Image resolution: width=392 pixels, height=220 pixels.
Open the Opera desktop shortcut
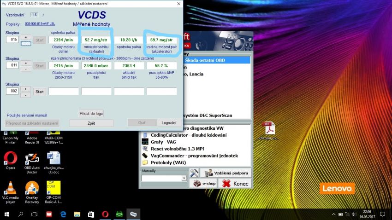pos(11,161)
